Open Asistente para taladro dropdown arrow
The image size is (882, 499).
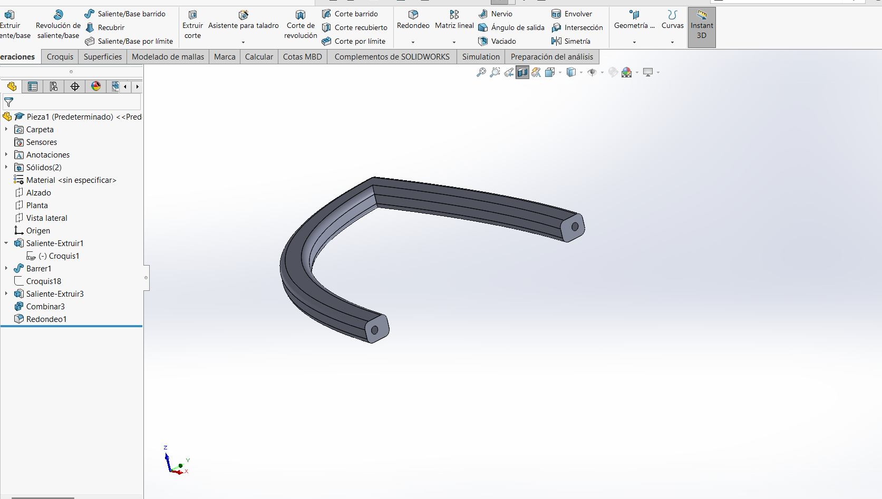[243, 42]
